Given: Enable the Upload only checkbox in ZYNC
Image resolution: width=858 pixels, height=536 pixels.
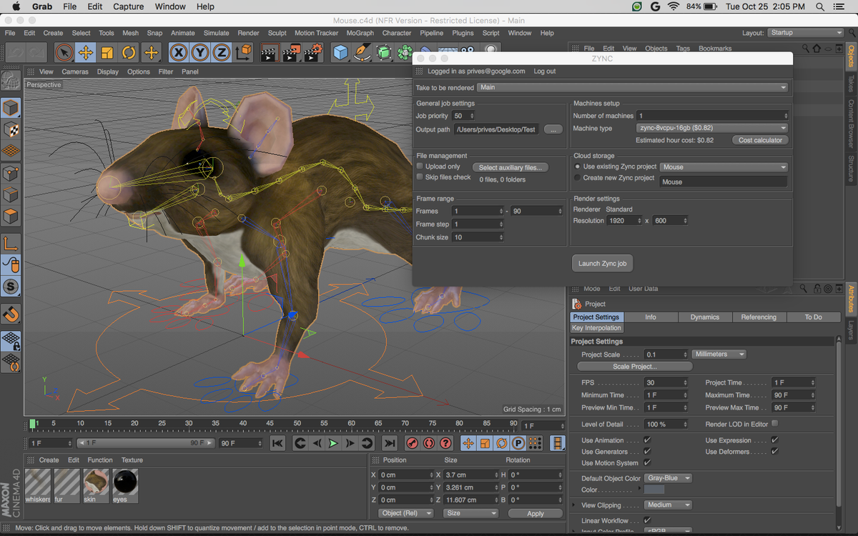Looking at the screenshot, I should pyautogui.click(x=419, y=166).
